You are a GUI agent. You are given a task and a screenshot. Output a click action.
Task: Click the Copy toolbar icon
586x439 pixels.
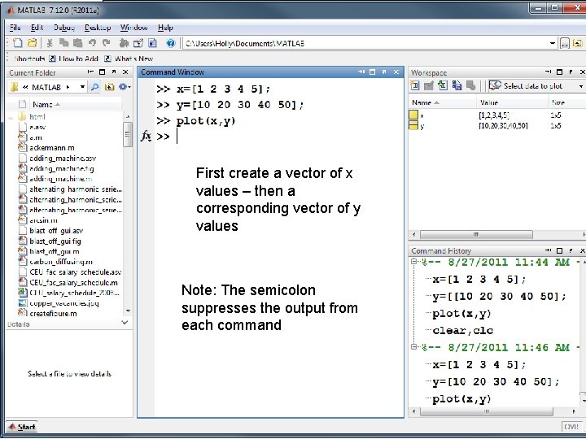pyautogui.click(x=64, y=43)
